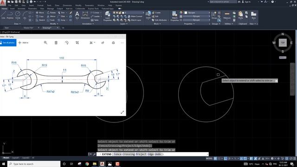
Task: Select the Line tool
Action: coord(3,15)
